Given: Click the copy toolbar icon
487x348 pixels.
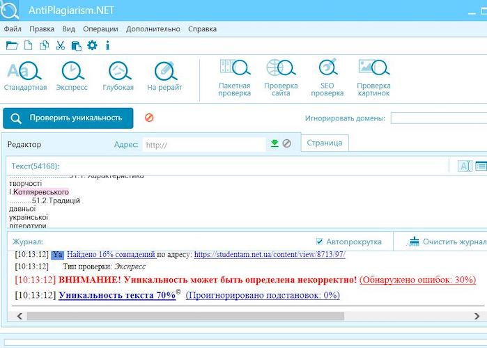Looking at the screenshot, I should [x=45, y=46].
